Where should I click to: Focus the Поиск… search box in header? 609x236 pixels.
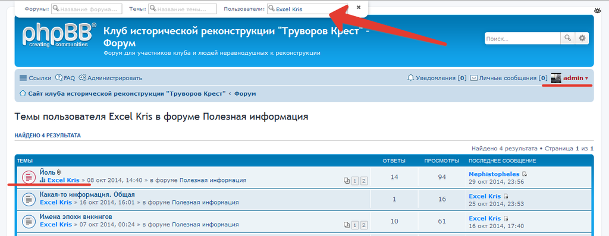pos(522,39)
